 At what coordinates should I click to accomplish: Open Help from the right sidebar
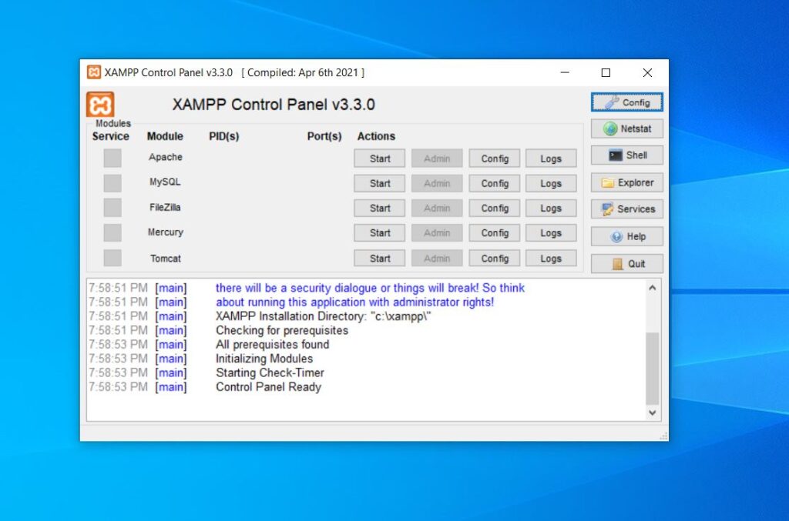(x=627, y=236)
